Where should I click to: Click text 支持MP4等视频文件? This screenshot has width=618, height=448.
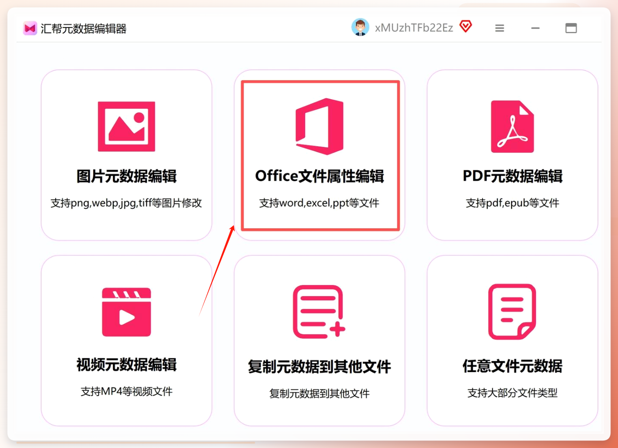[127, 391]
